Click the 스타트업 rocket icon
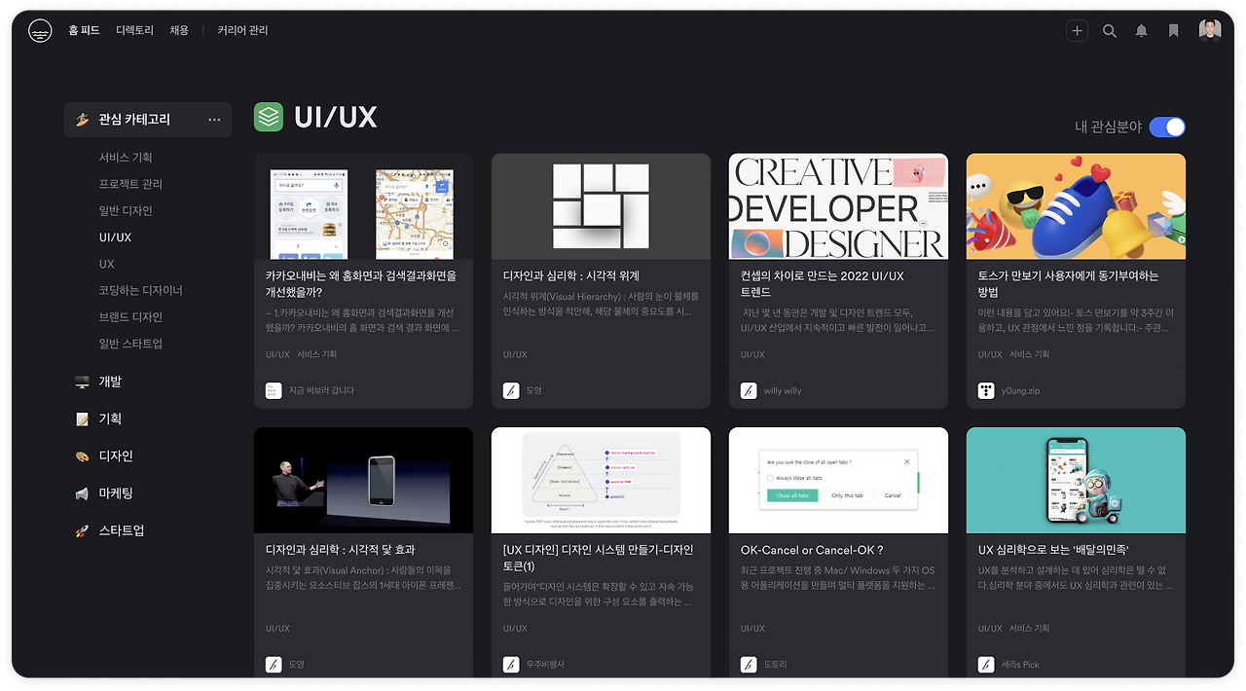This screenshot has height=691, width=1246. (x=83, y=531)
